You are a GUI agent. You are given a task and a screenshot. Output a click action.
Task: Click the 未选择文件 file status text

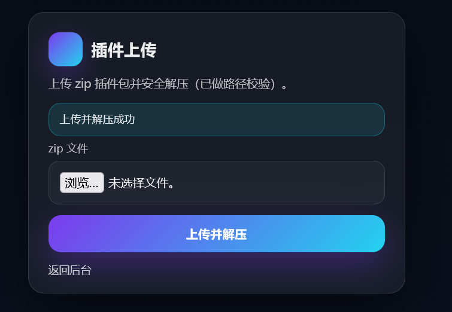pos(141,183)
